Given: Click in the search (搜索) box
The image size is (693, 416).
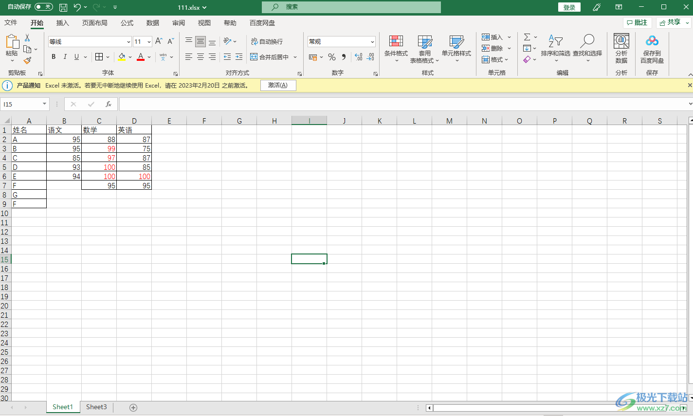Looking at the screenshot, I should point(351,7).
